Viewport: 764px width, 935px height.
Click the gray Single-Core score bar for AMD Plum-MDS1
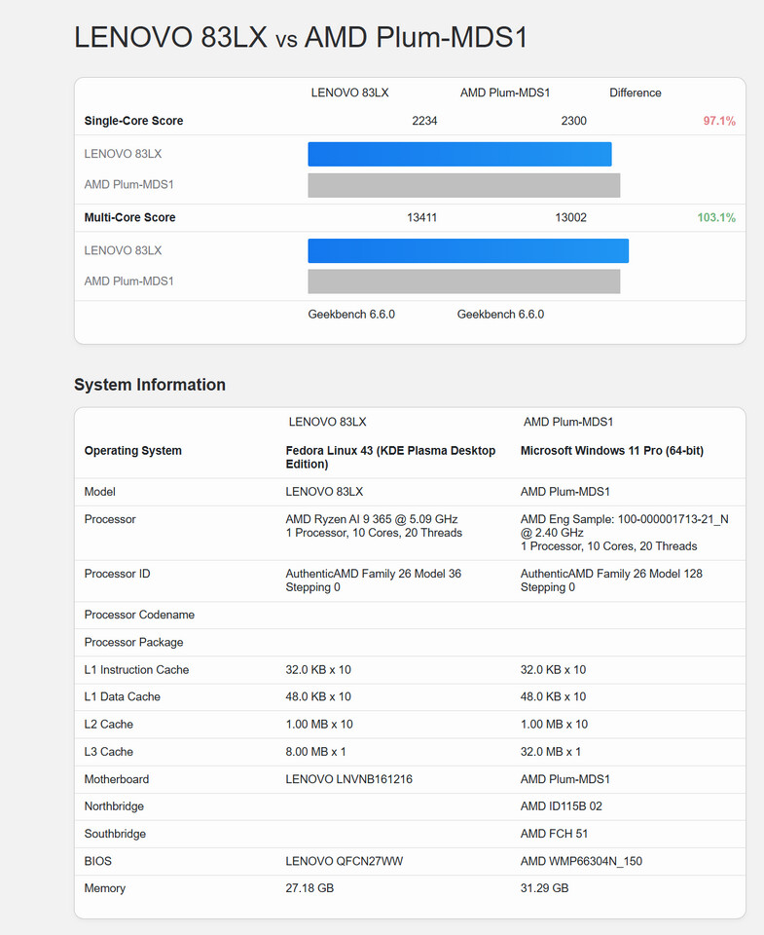click(x=463, y=185)
